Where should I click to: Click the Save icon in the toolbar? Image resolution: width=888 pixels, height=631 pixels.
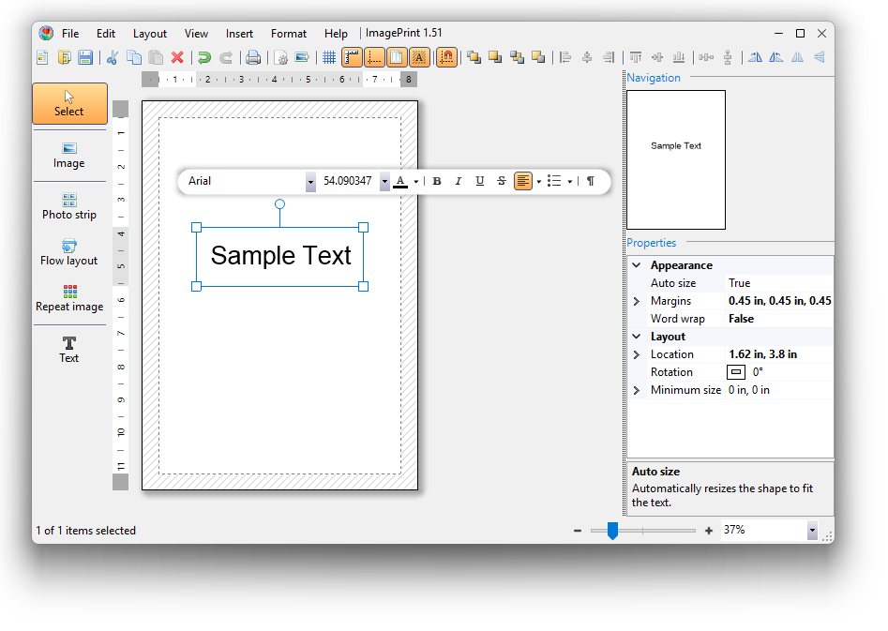point(85,57)
